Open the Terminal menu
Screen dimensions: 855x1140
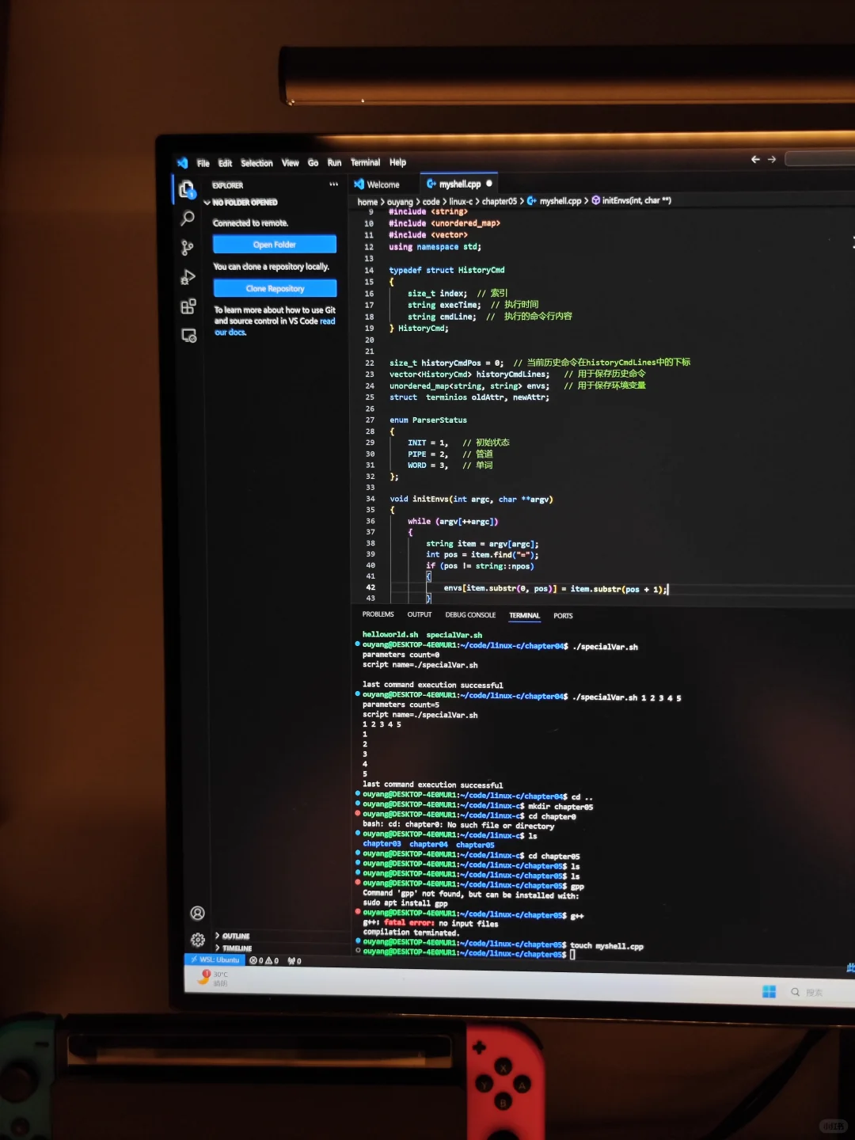[x=365, y=162]
